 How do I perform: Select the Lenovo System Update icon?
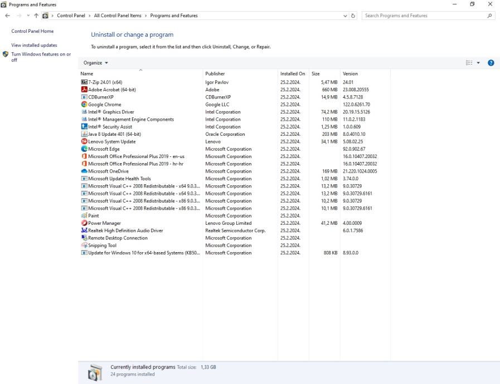pos(84,141)
